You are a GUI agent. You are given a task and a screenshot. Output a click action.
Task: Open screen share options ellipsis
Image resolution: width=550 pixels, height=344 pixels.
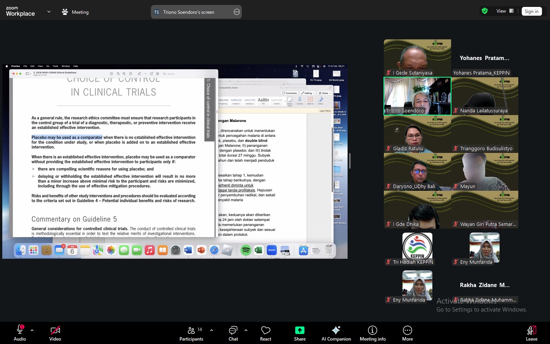coord(237,12)
